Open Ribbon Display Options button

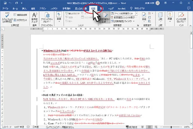click(x=166, y=3)
